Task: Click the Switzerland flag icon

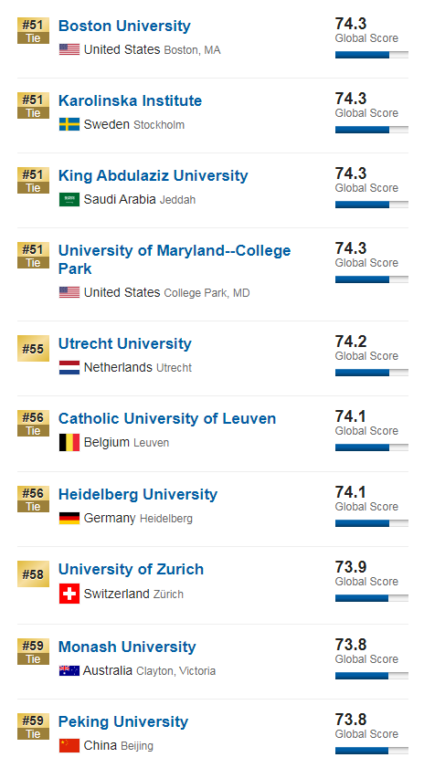Action: (x=69, y=594)
